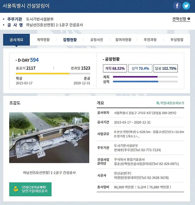Share page via Facebook icon
The height and width of the screenshot is (205, 195).
click(177, 6)
